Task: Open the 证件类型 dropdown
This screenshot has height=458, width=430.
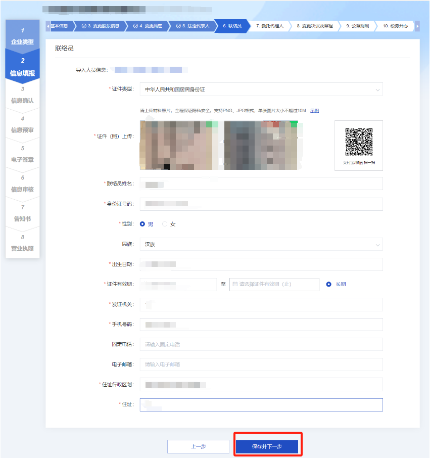Action: tap(261, 89)
